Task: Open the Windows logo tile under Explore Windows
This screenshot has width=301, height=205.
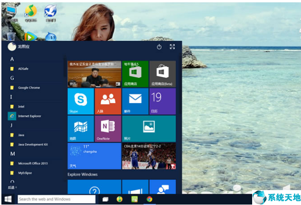Action: point(135,187)
